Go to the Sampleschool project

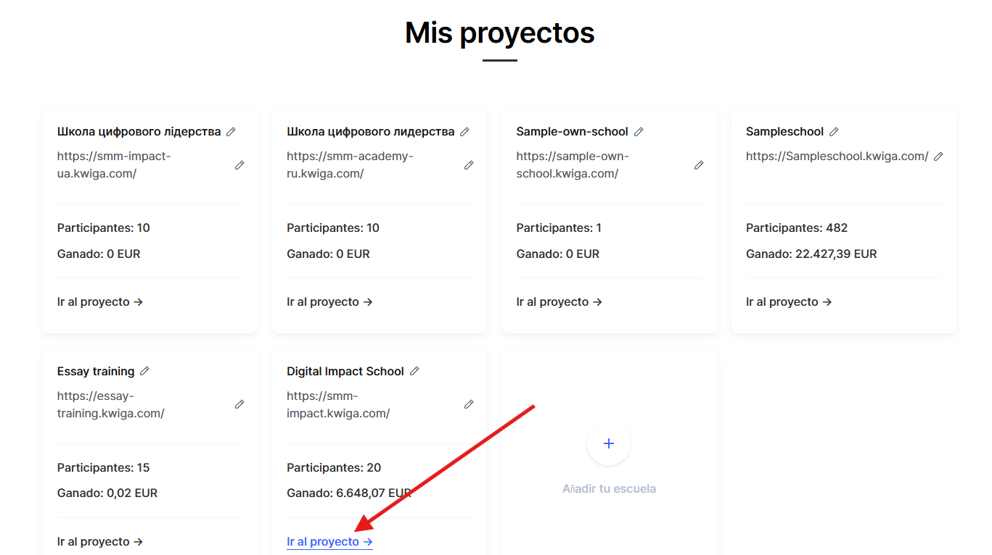tap(788, 302)
